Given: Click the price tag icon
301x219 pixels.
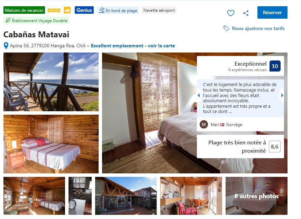Looking at the screenshot, I should point(226,28).
